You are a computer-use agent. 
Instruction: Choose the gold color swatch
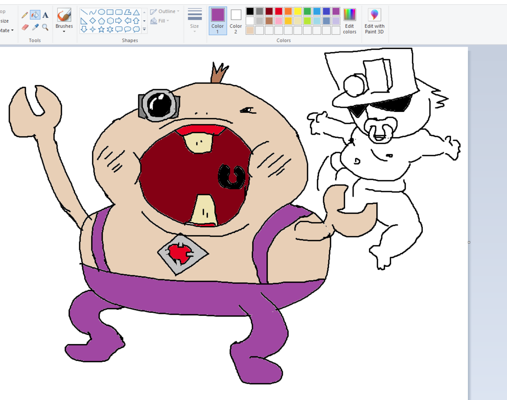(x=288, y=21)
